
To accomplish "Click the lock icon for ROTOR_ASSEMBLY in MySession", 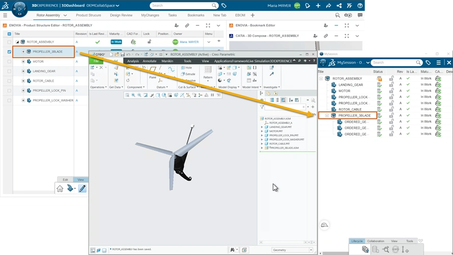I will click(x=391, y=78).
